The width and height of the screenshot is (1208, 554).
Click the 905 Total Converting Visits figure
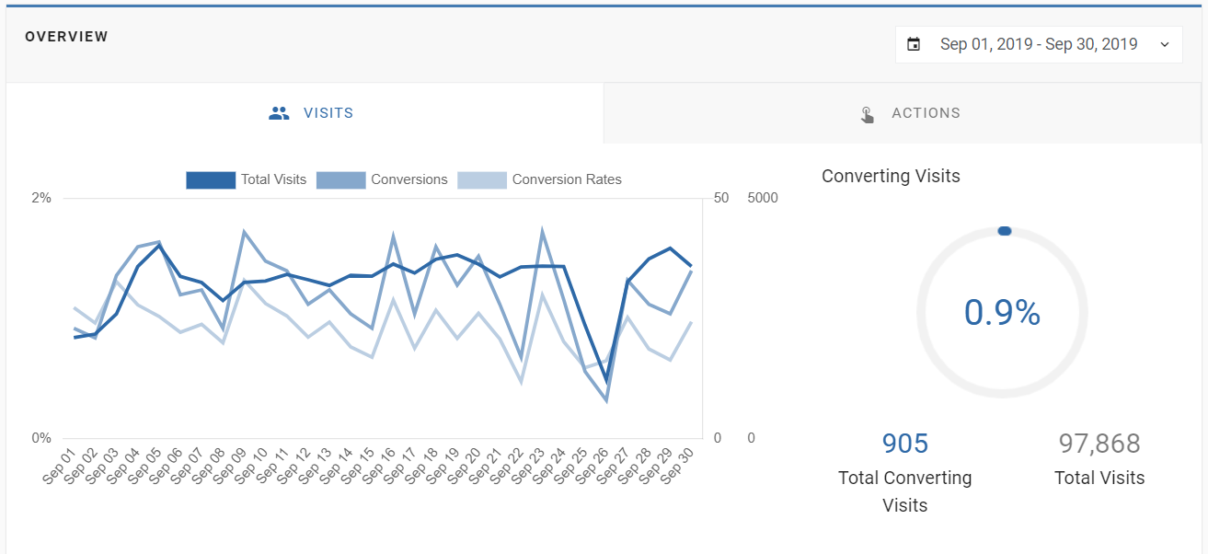[x=905, y=444]
